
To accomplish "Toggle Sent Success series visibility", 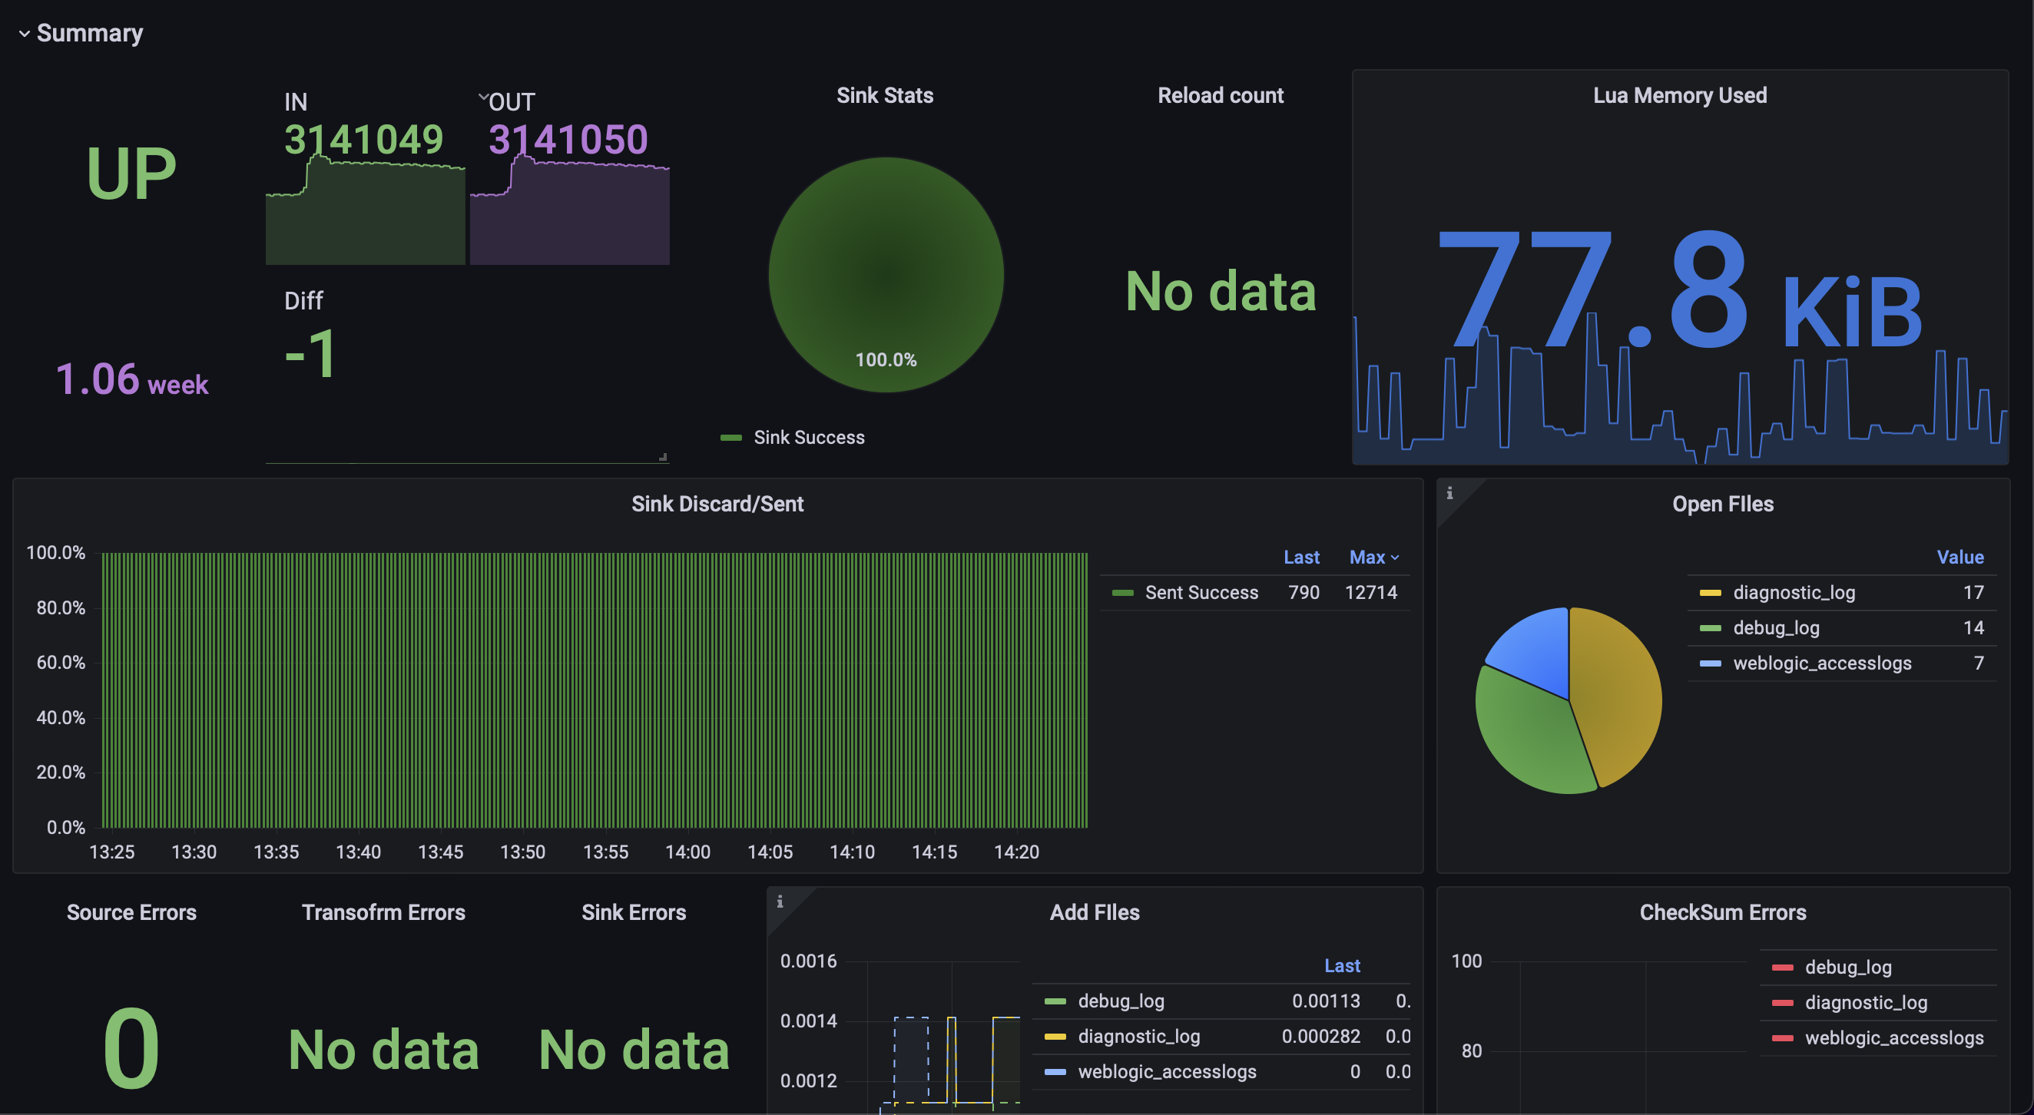I will (1201, 593).
